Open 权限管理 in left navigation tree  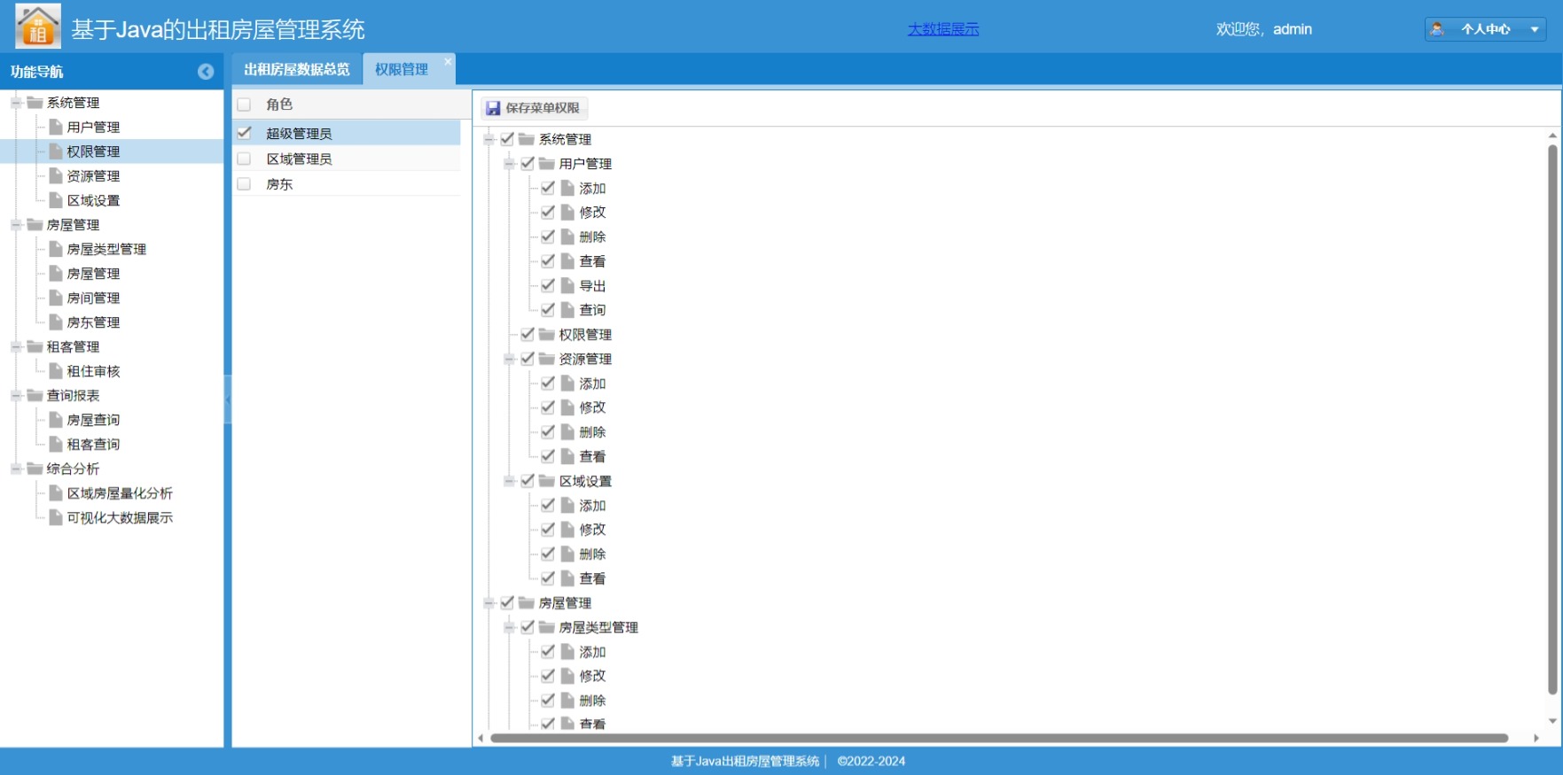tap(93, 151)
